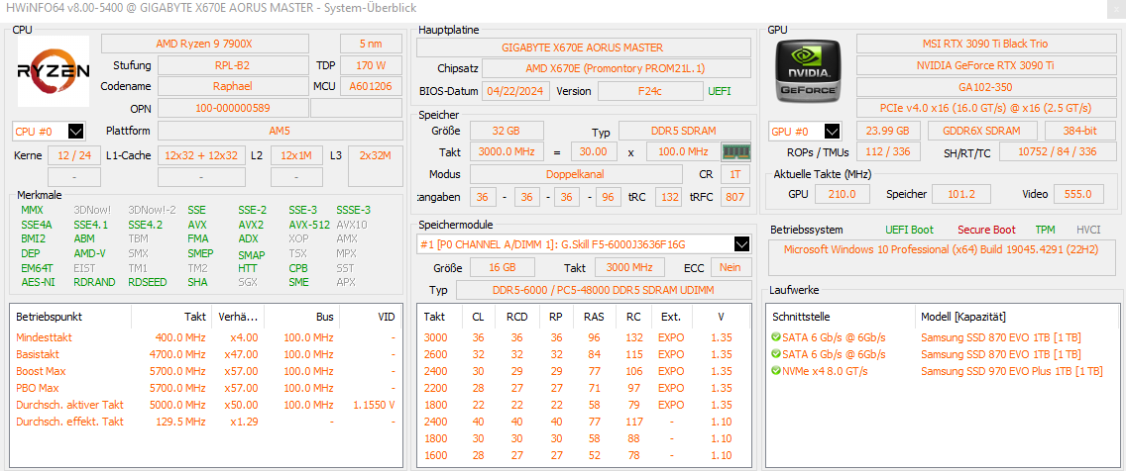This screenshot has height=471, width=1126.
Task: Click the GPU clock 210.0 field
Action: point(843,194)
